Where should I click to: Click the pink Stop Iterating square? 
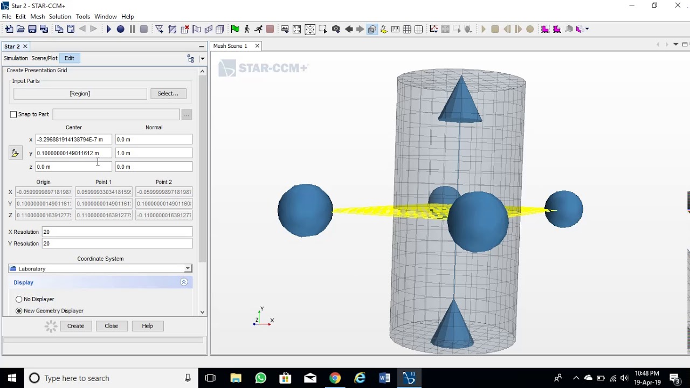270,29
